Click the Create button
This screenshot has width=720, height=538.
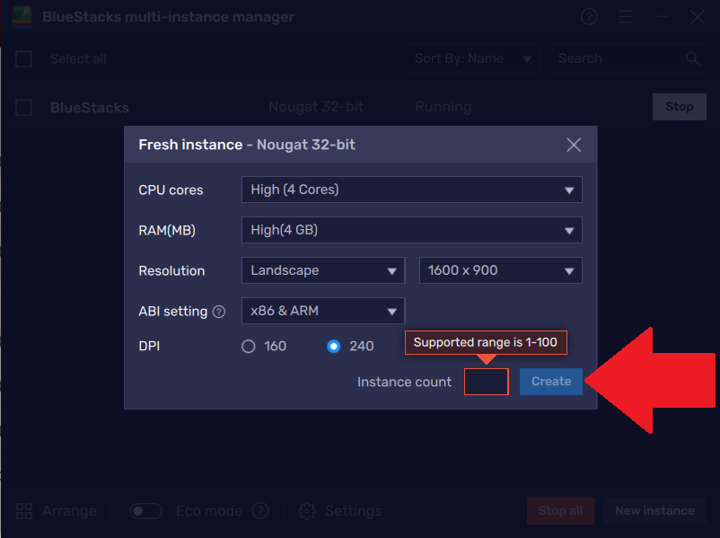551,382
